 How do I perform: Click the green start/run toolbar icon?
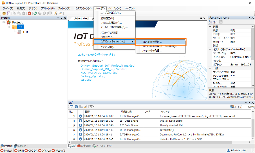click(35, 13)
